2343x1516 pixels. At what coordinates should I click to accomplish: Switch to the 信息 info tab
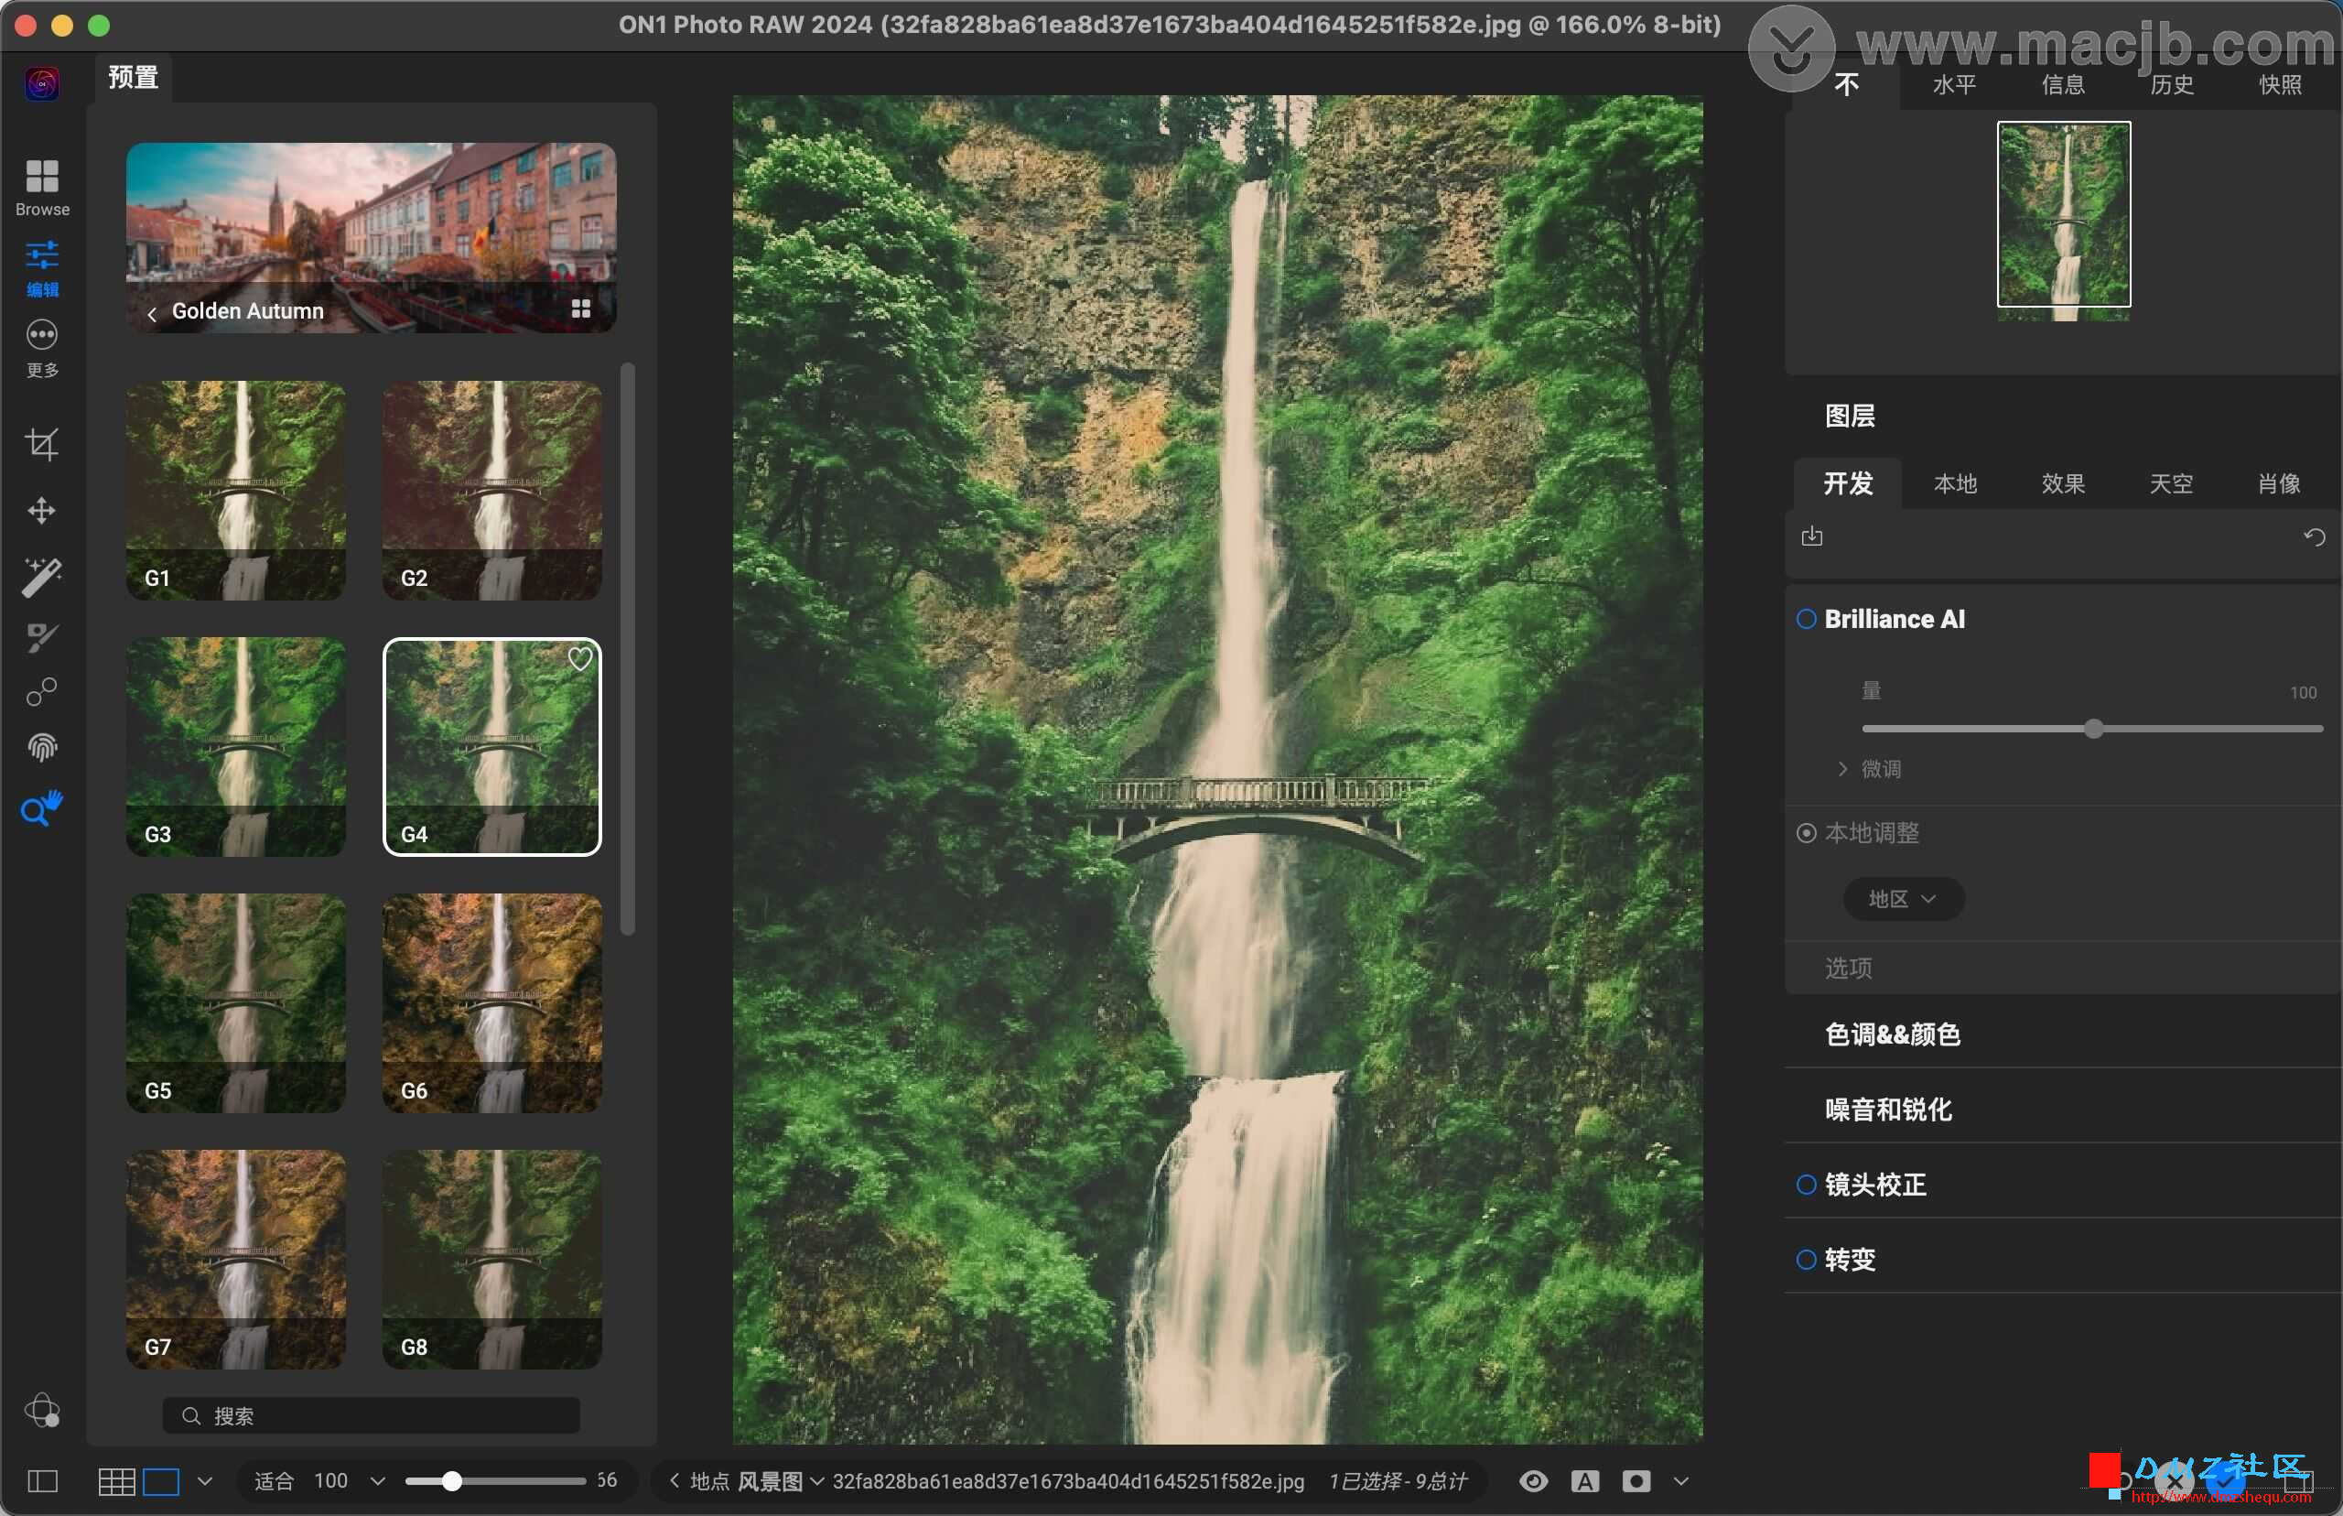coord(2063,84)
